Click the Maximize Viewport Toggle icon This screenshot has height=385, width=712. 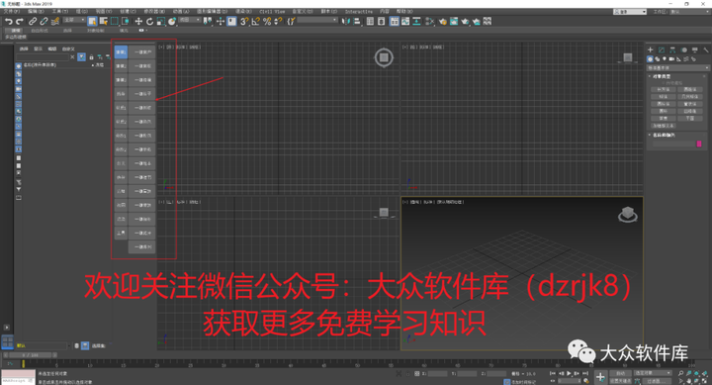[x=704, y=381]
